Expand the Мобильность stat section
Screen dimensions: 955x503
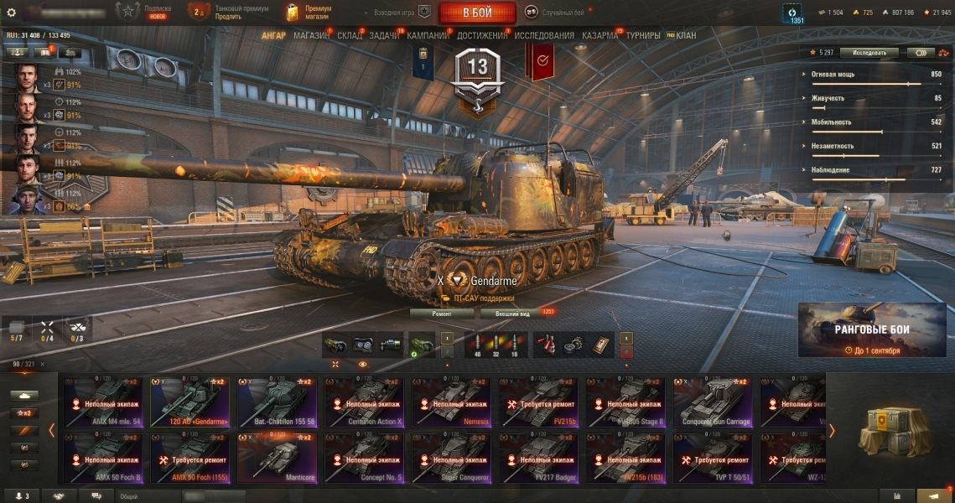coord(831,122)
